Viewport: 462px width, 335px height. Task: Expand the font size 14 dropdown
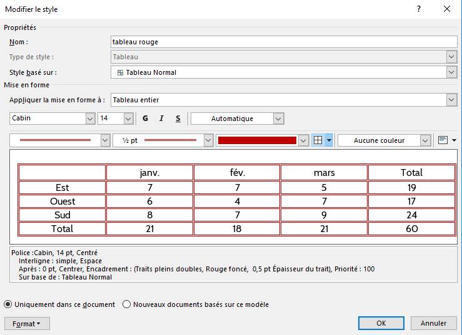pyautogui.click(x=128, y=119)
